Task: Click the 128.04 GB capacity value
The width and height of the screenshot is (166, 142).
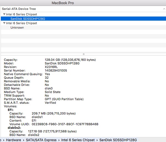Action: pos(70,60)
